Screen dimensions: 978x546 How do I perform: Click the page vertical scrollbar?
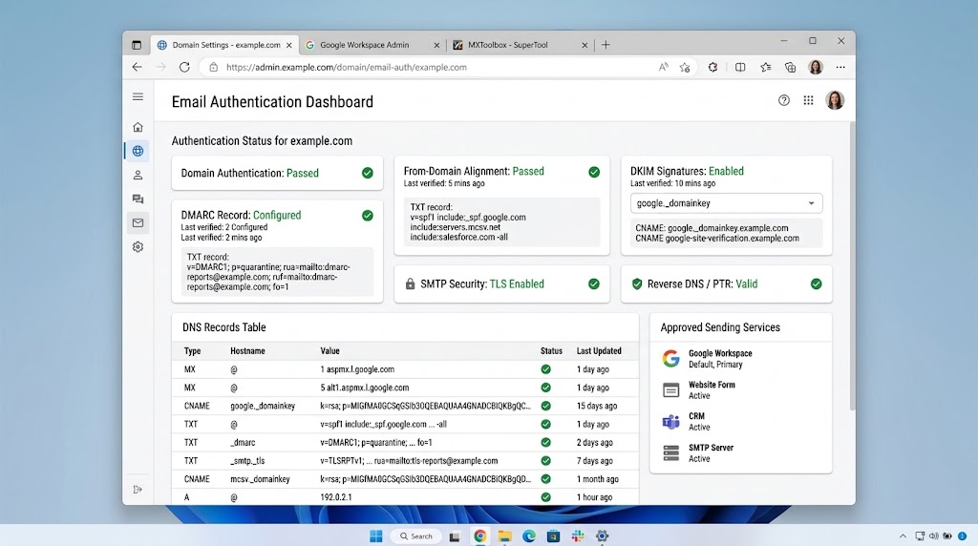(852, 265)
